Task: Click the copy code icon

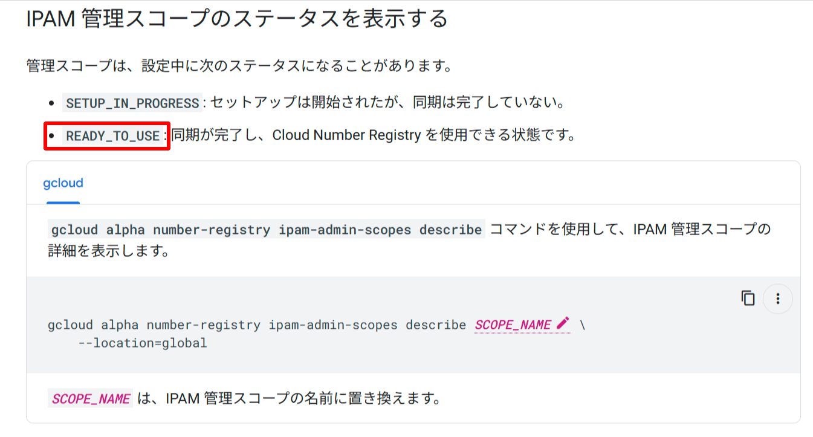Action: click(x=748, y=298)
